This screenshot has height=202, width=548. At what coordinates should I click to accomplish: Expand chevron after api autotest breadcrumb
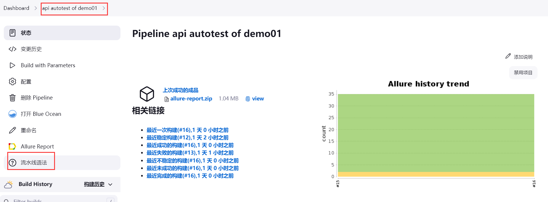tap(104, 8)
